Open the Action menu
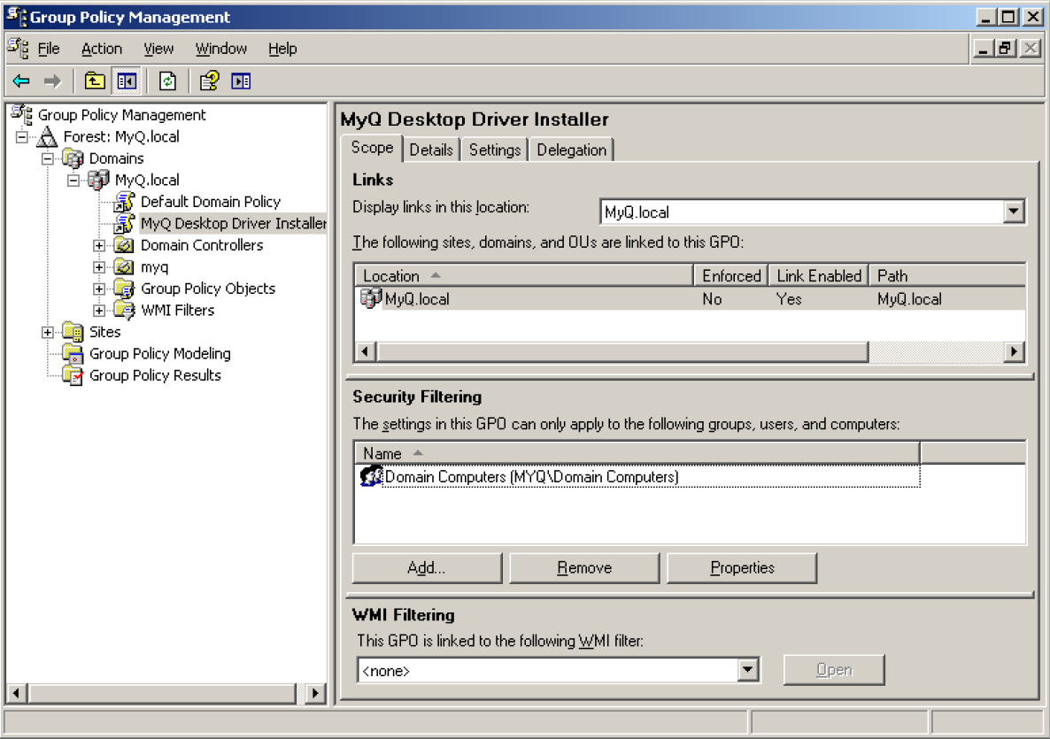 point(101,48)
